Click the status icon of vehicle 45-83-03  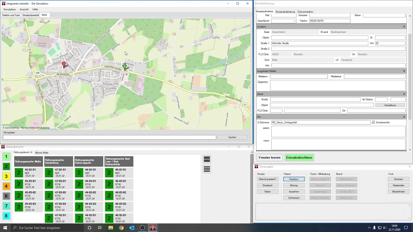pyautogui.click(x=19, y=207)
